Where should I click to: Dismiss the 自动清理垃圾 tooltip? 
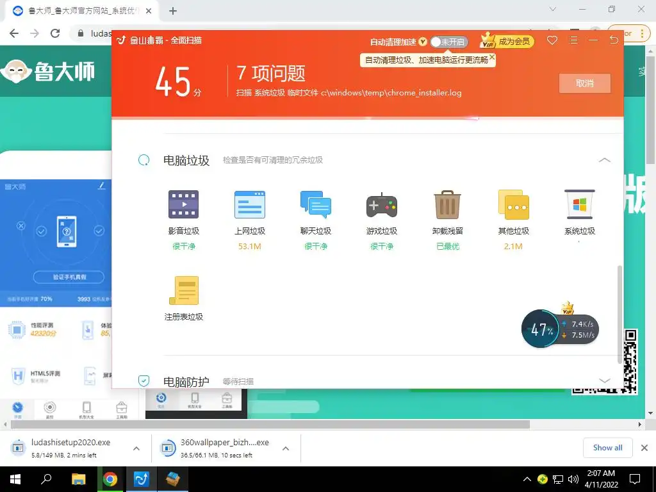coord(492,57)
